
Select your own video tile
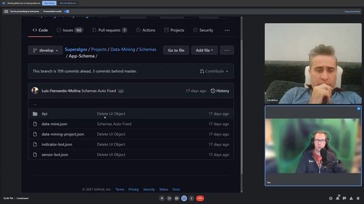click(x=313, y=146)
